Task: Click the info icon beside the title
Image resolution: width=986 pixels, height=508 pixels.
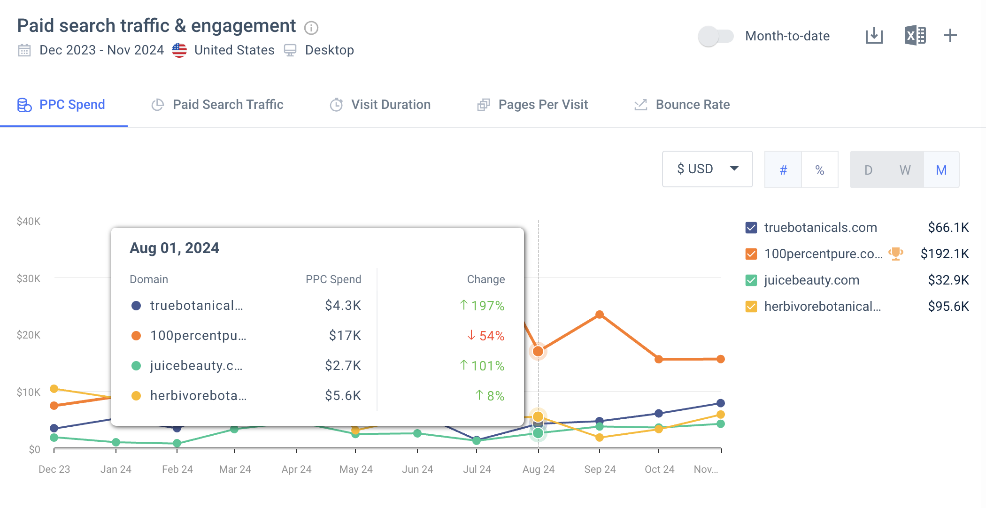Action: pyautogui.click(x=311, y=28)
